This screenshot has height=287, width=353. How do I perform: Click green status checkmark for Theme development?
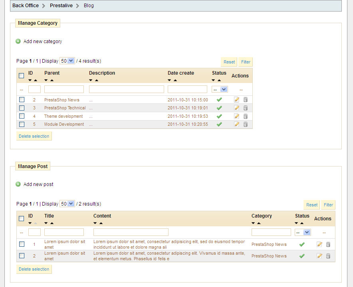(219, 116)
